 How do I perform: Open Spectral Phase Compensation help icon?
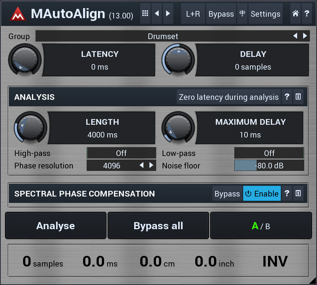287,194
